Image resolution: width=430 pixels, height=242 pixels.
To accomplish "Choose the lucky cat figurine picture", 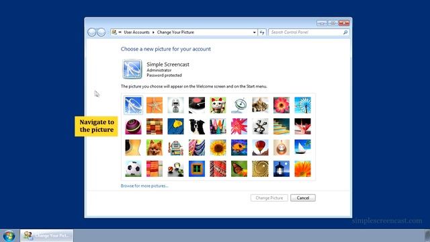I will click(x=218, y=105).
